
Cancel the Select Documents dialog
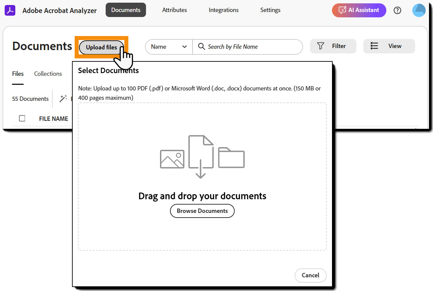click(x=310, y=275)
